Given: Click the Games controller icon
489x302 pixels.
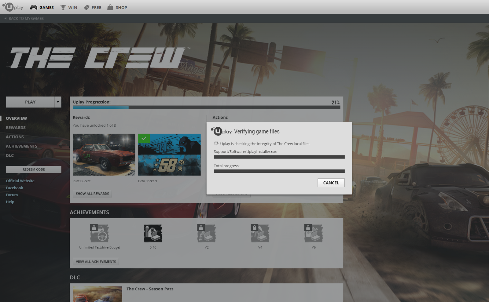Looking at the screenshot, I should click(34, 7).
